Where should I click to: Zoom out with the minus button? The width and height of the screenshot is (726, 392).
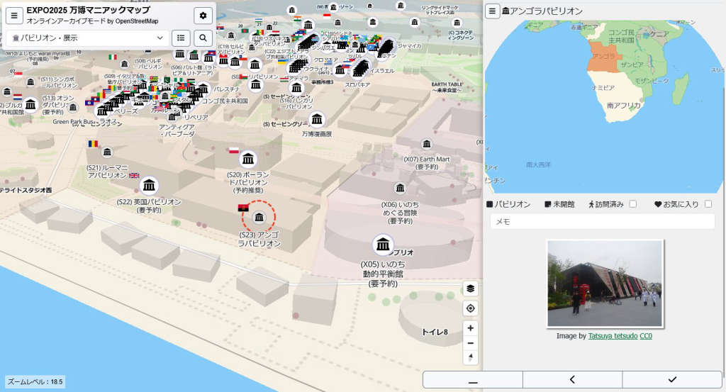pyautogui.click(x=471, y=343)
